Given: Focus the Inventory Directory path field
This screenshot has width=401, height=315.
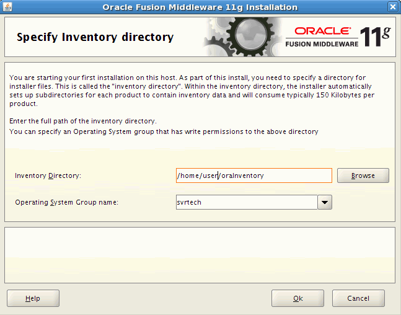Looking at the screenshot, I should pos(254,175).
